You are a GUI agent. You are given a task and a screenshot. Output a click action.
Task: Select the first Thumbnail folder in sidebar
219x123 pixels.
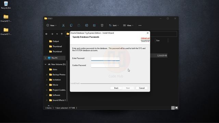pyautogui.click(x=55, y=46)
